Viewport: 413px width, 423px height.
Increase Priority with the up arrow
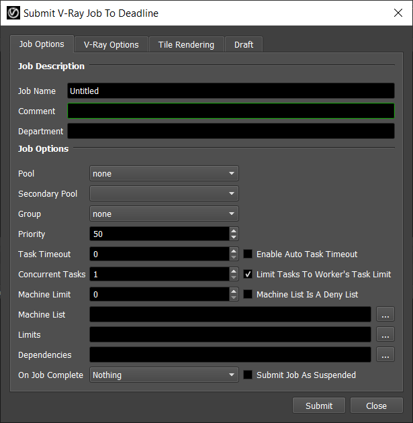(x=234, y=231)
